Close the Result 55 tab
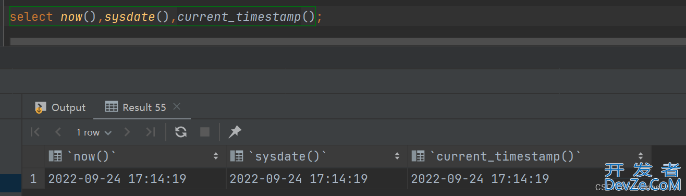 point(176,107)
